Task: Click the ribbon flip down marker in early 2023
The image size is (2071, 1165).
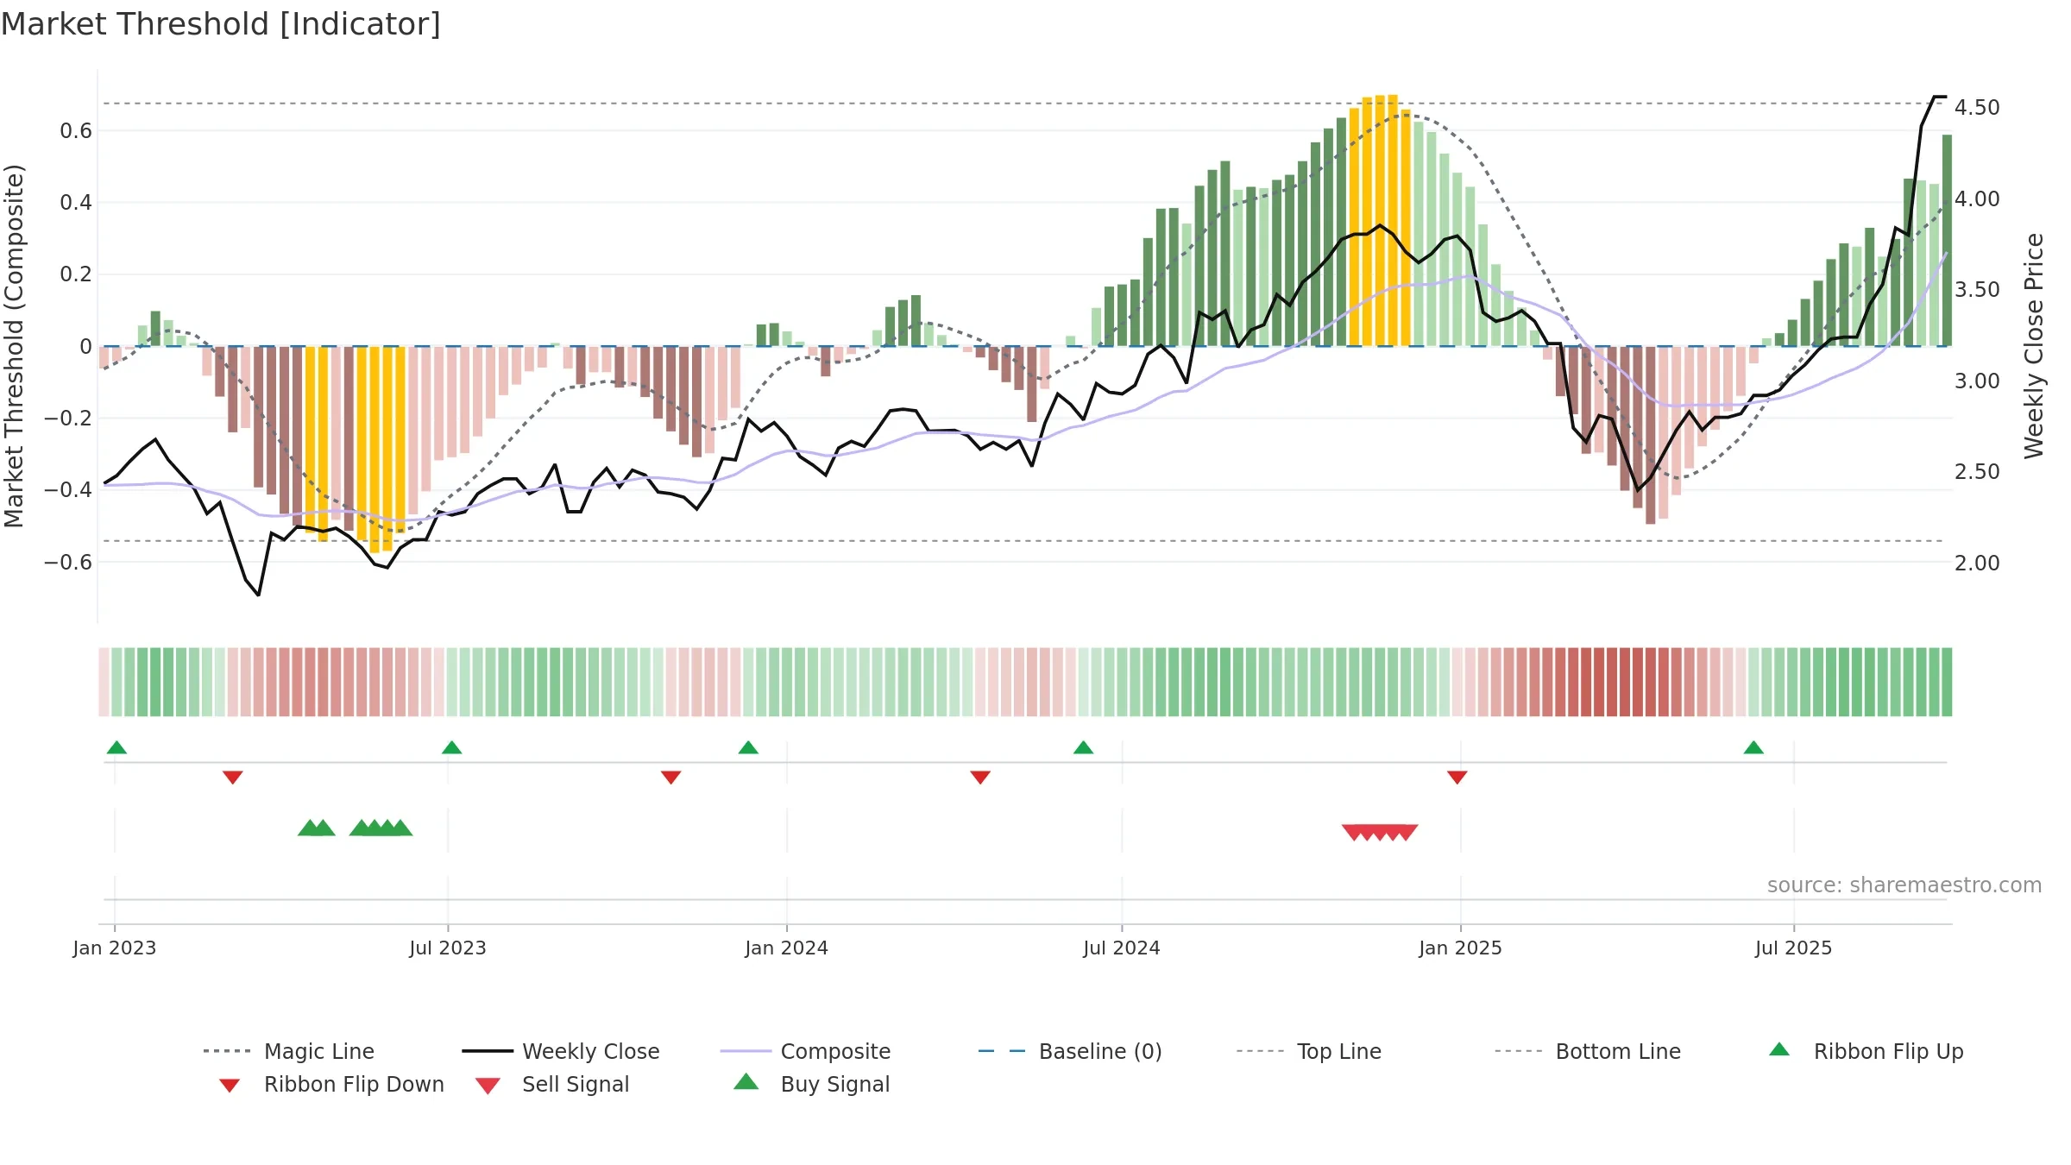Action: point(232,777)
